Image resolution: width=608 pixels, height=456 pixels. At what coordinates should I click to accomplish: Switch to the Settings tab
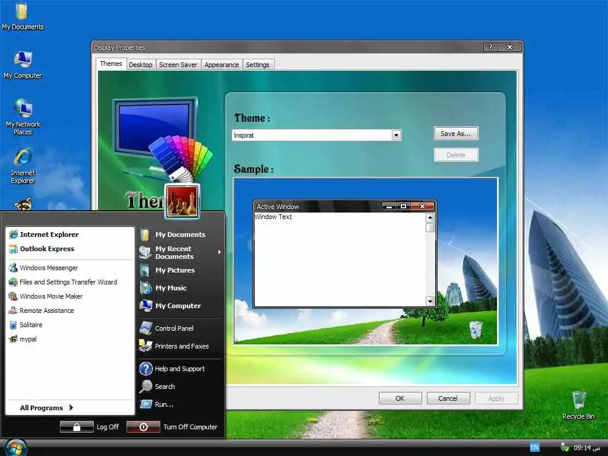[x=258, y=65]
